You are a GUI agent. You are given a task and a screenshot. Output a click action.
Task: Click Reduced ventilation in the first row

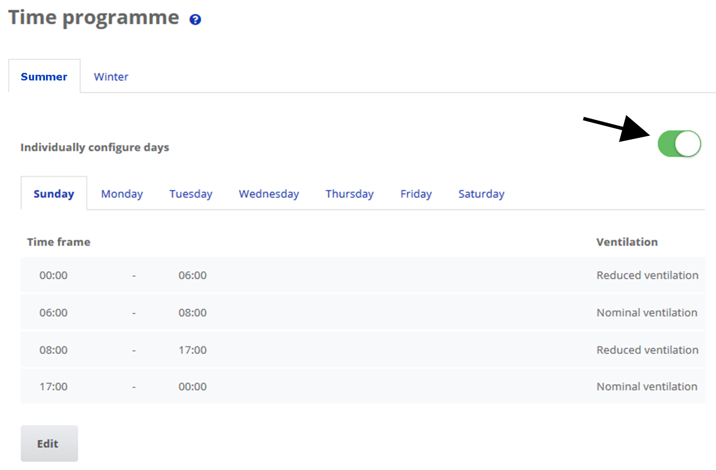point(647,275)
